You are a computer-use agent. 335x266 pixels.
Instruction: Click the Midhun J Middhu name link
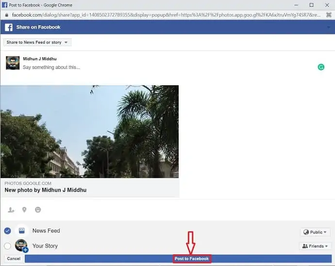click(x=40, y=59)
